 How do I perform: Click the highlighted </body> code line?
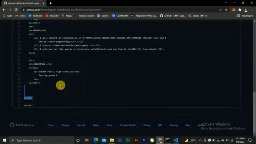(x=28, y=98)
